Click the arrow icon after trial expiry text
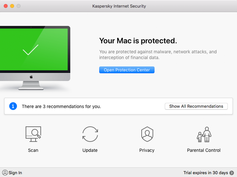 (232, 173)
